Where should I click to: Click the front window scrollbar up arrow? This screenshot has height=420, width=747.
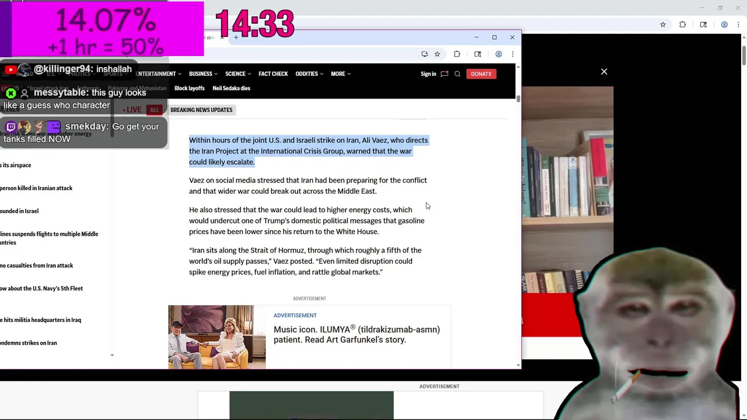[518, 66]
